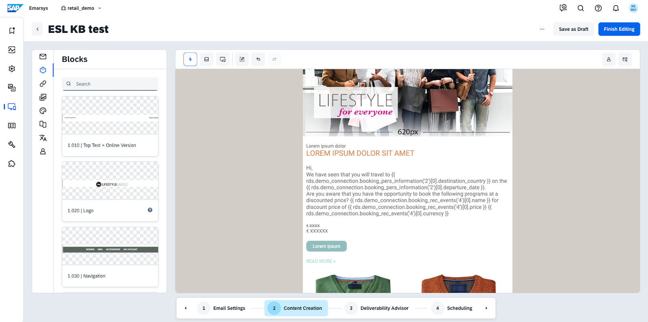This screenshot has height=322, width=648.
Task: Click the orange sweater product image
Action: coord(458,283)
